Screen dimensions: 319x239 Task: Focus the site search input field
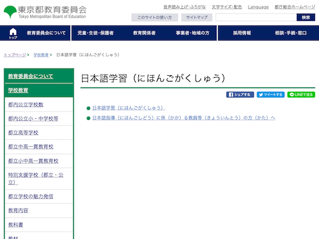[x=256, y=17]
